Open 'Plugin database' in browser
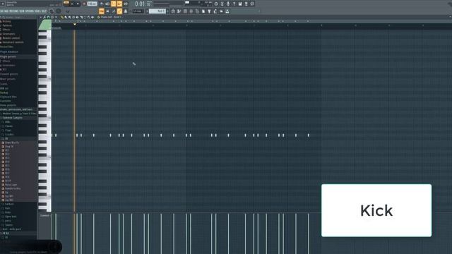452x254 pixels. (9, 52)
